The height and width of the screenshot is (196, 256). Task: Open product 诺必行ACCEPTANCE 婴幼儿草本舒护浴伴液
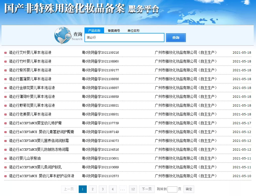pyautogui.click(x=42, y=176)
